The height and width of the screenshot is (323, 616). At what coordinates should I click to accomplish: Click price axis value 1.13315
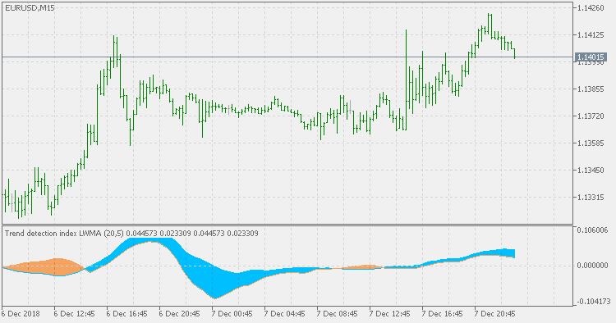pos(591,198)
